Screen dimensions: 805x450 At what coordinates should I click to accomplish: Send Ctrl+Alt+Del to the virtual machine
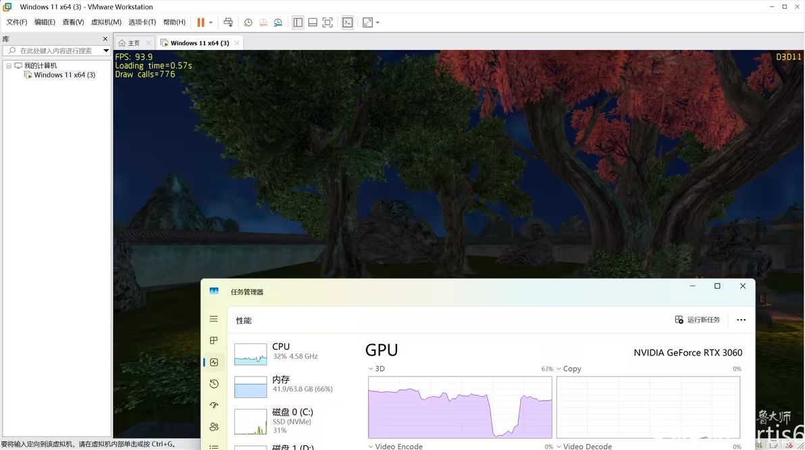coord(228,22)
